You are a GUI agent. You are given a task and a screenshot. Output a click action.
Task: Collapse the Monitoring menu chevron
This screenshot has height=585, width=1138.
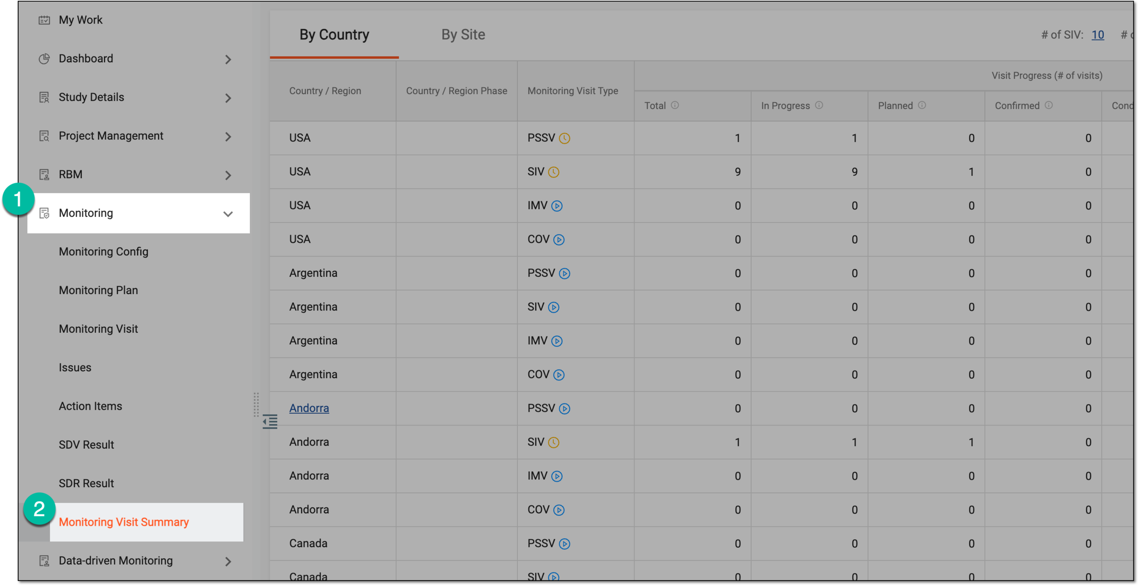(228, 214)
